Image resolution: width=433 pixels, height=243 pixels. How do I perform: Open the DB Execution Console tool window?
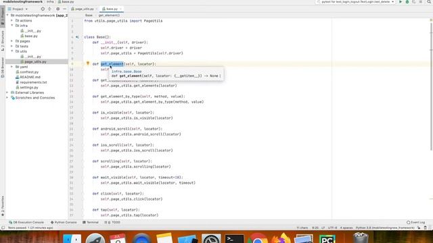[x=26, y=222]
